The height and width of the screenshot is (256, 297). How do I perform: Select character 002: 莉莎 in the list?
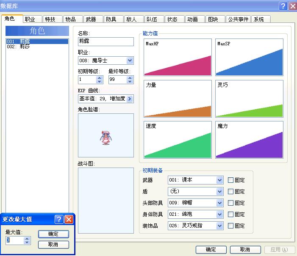[37, 47]
